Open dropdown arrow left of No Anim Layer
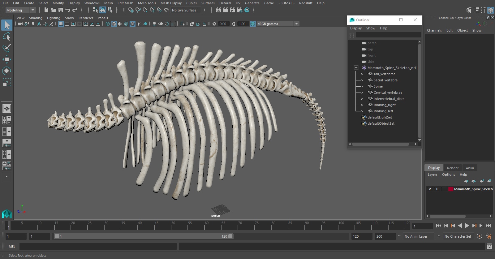The width and height of the screenshot is (495, 259). pos(399,236)
